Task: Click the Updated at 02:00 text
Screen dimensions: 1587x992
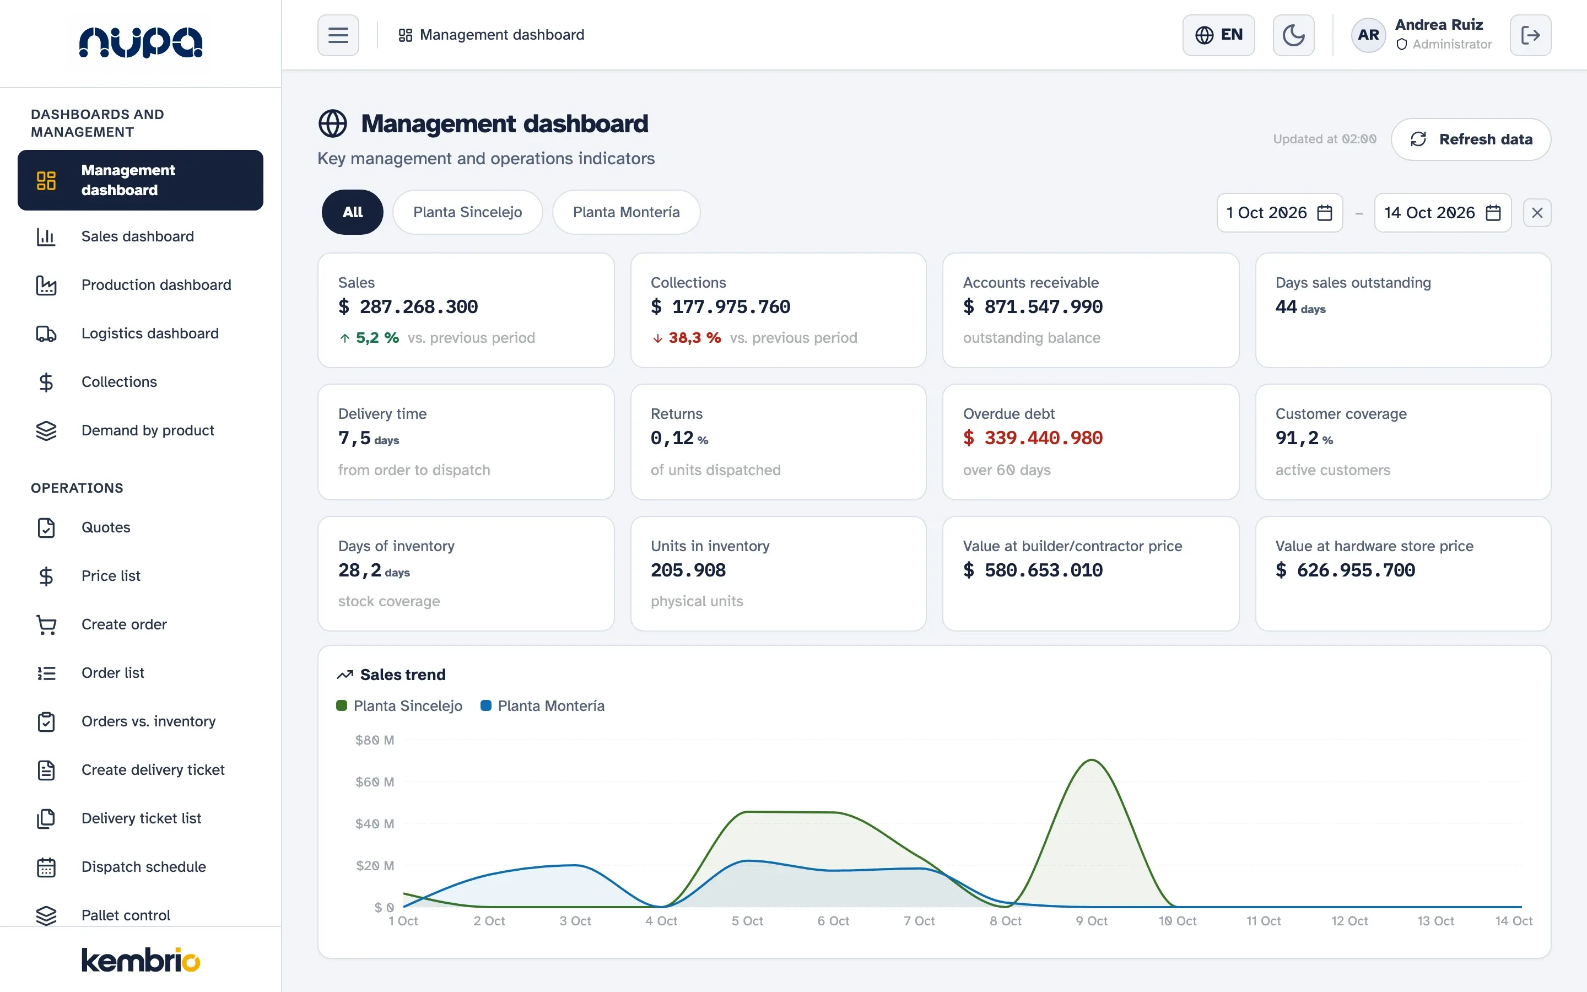Action: [1324, 139]
